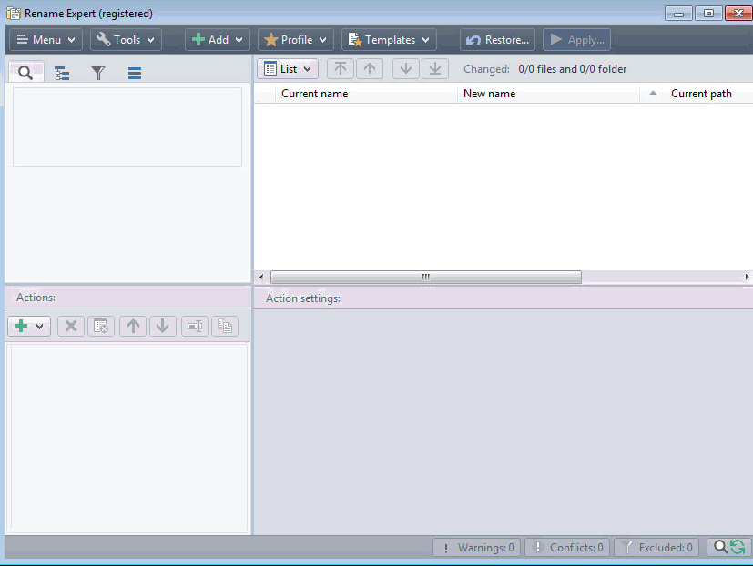Screen dimensions: 753x566
Task: Click the Conflicts: 0 status button
Action: [x=567, y=547]
